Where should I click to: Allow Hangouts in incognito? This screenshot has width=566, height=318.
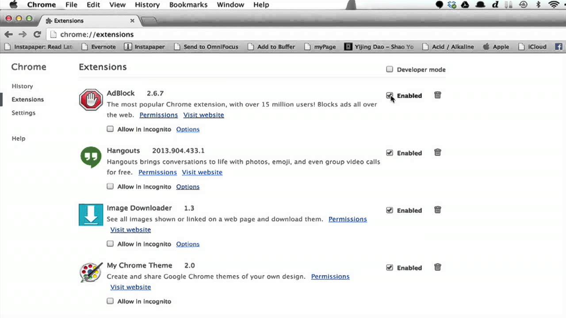[110, 186]
